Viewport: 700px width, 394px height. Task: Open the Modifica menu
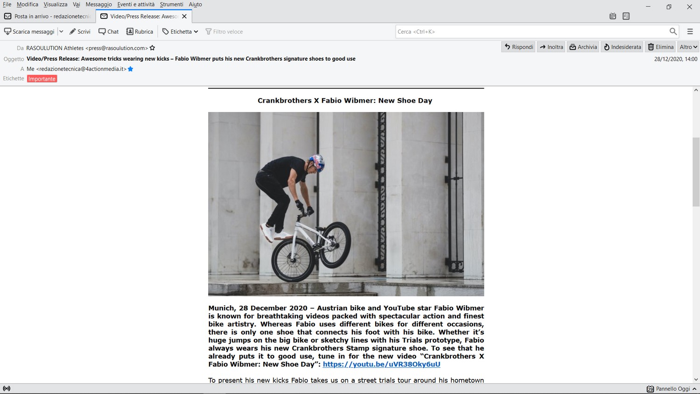[x=28, y=4]
